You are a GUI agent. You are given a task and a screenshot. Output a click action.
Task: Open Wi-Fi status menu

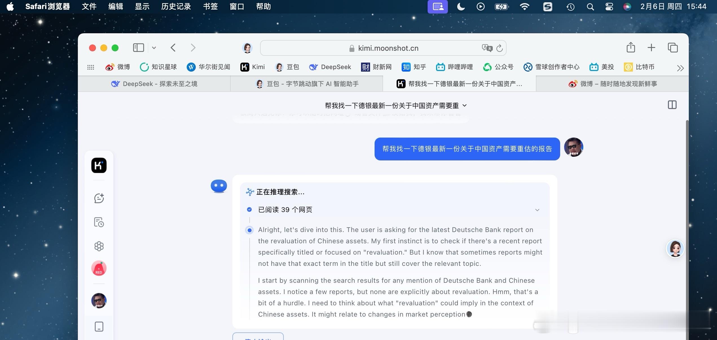point(525,6)
